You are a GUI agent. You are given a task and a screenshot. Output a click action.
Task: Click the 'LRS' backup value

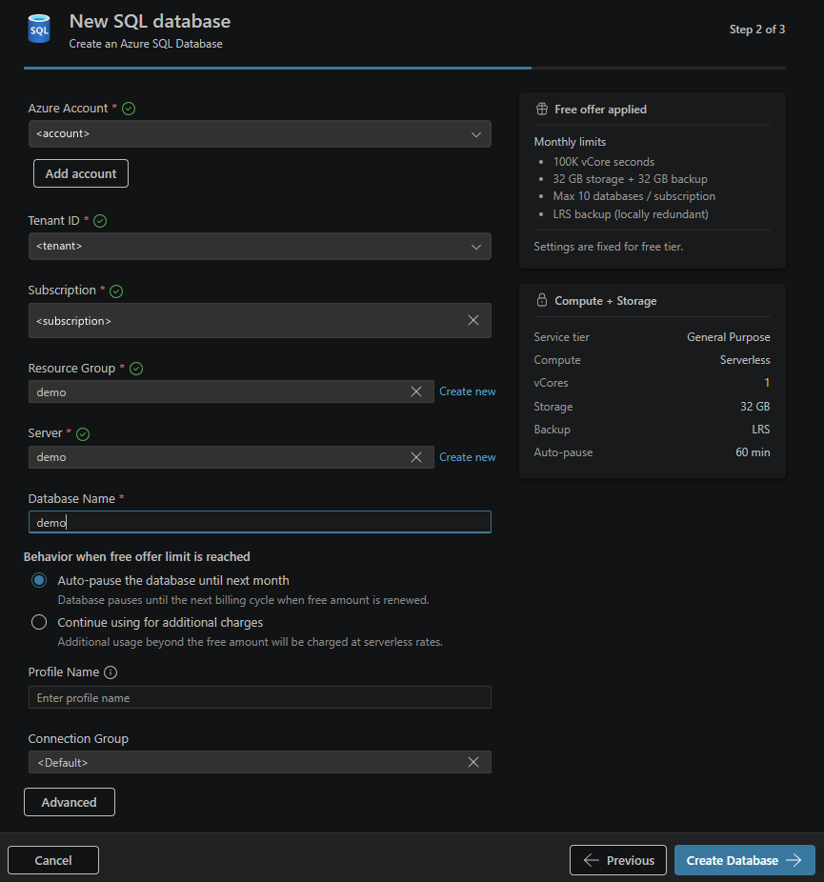[761, 430]
